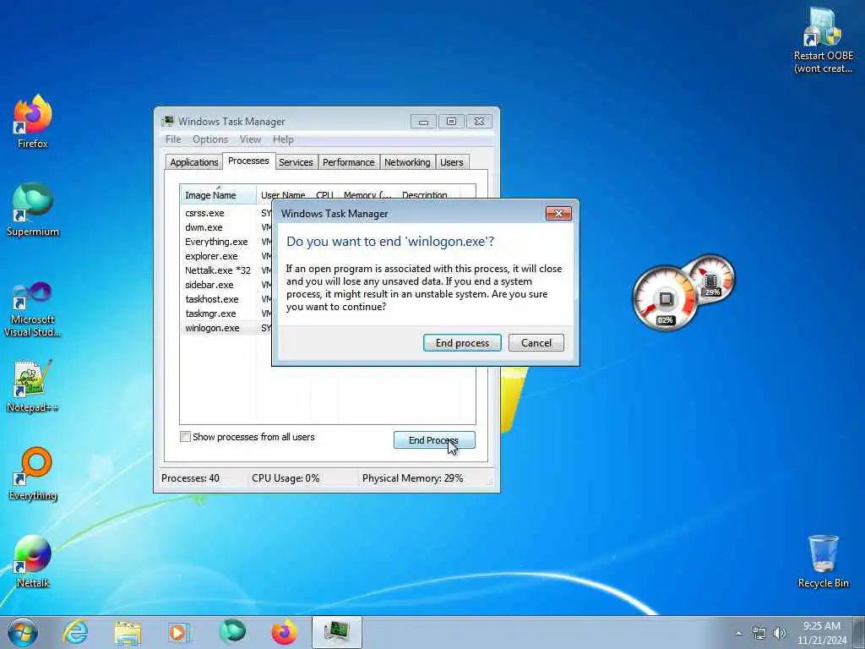Close the confirmation dialog with X
Viewport: 865px width, 649px height.
tap(558, 214)
